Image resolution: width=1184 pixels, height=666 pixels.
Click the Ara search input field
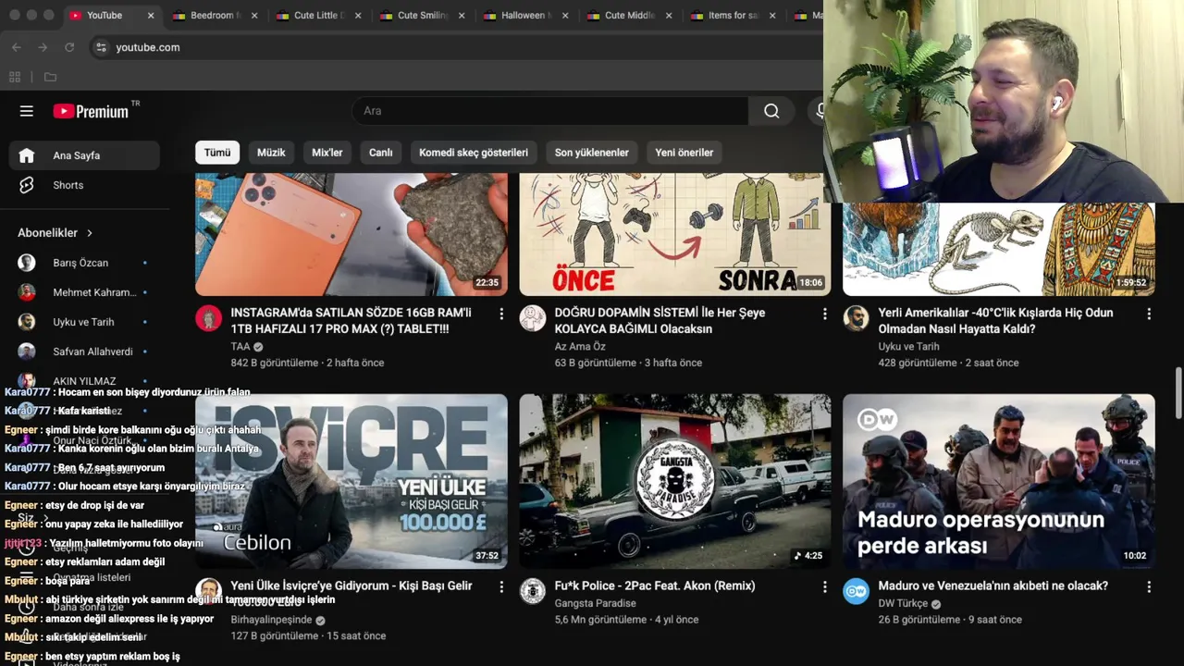point(550,111)
